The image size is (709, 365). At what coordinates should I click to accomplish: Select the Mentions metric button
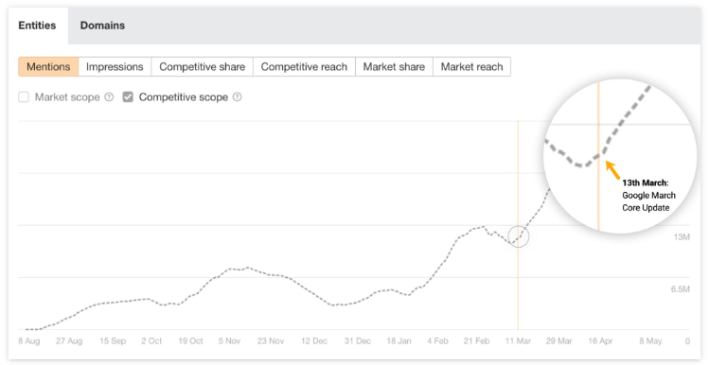pyautogui.click(x=48, y=67)
